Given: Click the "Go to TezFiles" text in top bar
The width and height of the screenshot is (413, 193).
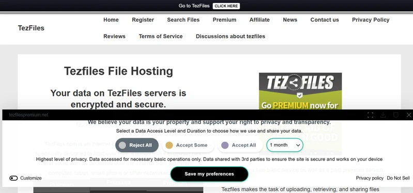Looking at the screenshot, I should coord(194,6).
